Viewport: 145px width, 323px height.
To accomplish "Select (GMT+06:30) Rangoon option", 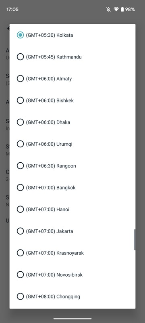I will click(72, 166).
